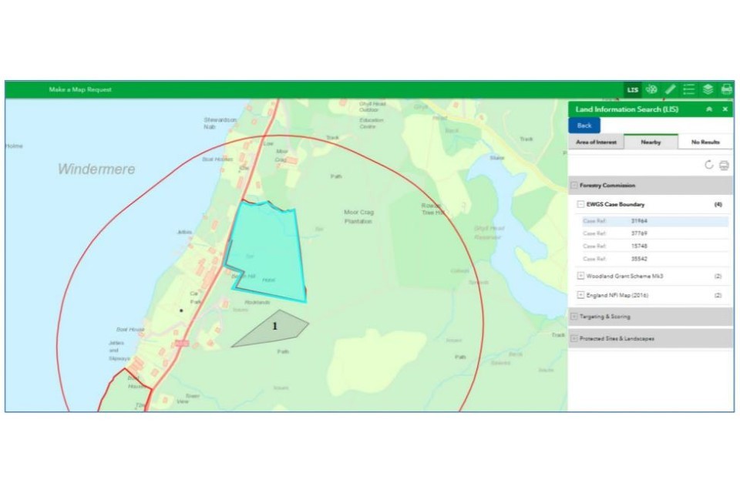
Task: Refresh the nearby search results
Action: 709,165
